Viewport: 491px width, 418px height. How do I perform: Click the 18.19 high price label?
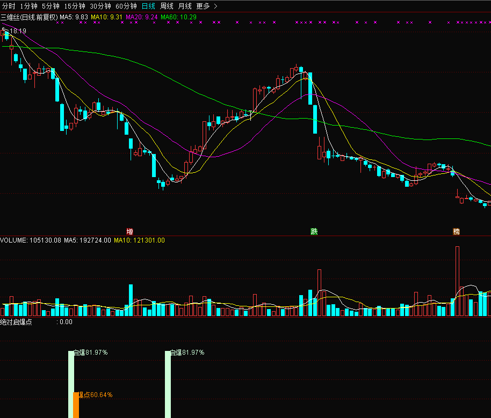coord(18,31)
